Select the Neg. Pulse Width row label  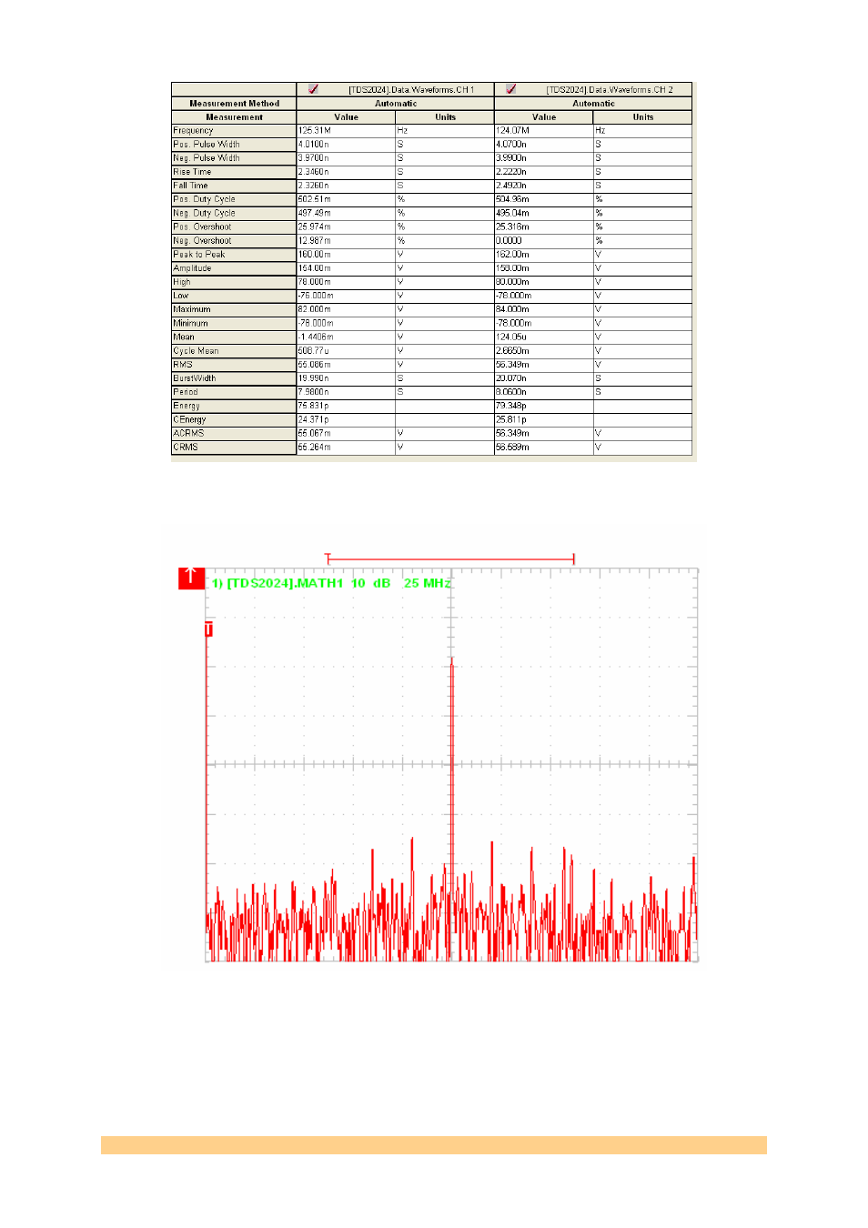pyautogui.click(x=234, y=158)
